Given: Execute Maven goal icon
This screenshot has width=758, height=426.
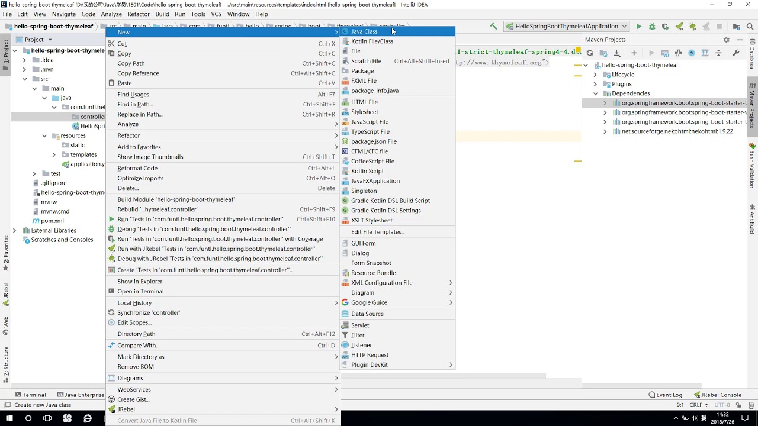Looking at the screenshot, I should click(x=664, y=53).
